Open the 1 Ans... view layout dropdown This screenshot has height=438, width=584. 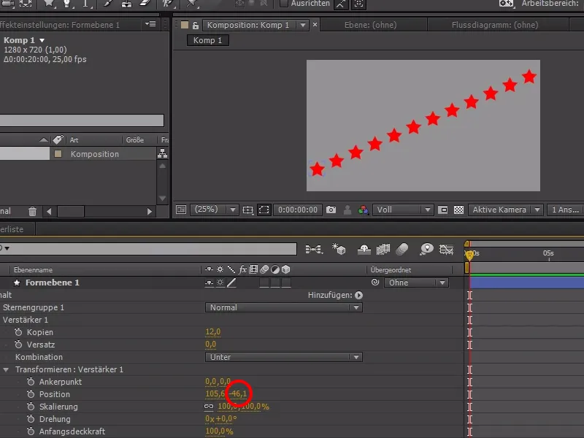(x=565, y=210)
